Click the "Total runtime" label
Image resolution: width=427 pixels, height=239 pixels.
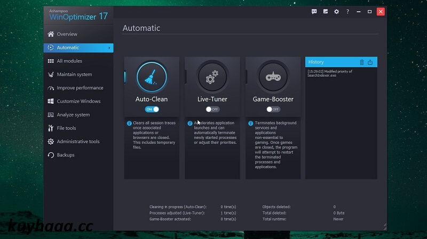(x=274, y=219)
